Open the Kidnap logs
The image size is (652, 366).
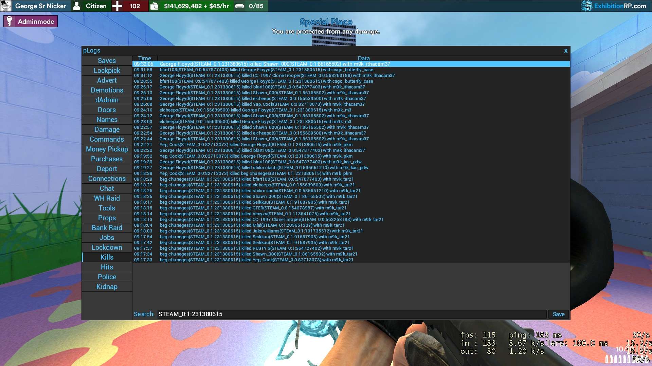click(x=107, y=287)
